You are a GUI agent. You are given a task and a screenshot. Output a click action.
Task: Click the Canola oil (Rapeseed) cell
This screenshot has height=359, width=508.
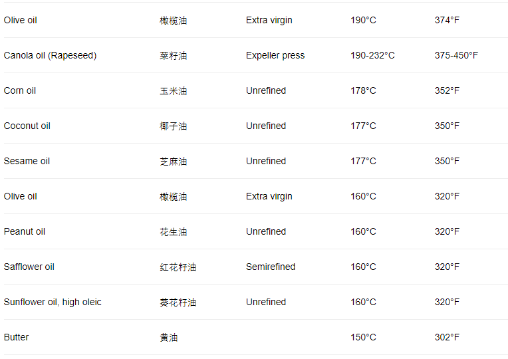[x=50, y=55]
